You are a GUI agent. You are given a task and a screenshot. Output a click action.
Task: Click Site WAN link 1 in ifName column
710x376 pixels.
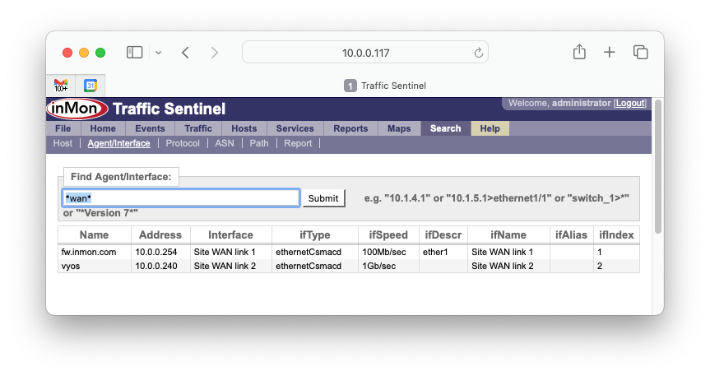[502, 253]
